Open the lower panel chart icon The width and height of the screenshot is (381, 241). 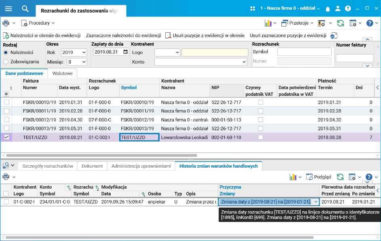293,177
